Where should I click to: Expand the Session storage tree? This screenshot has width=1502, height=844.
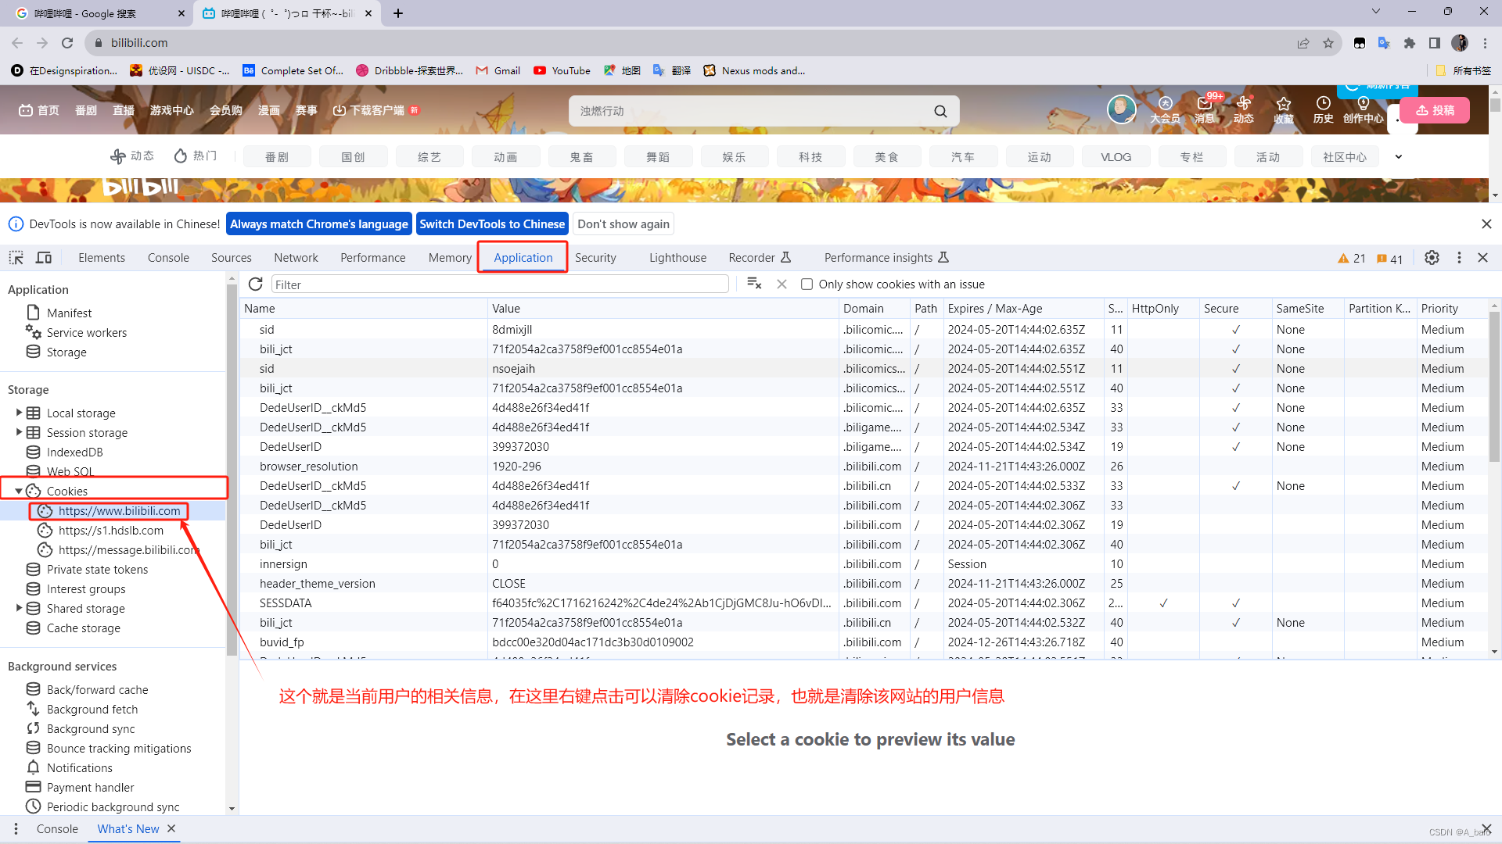[x=19, y=432]
